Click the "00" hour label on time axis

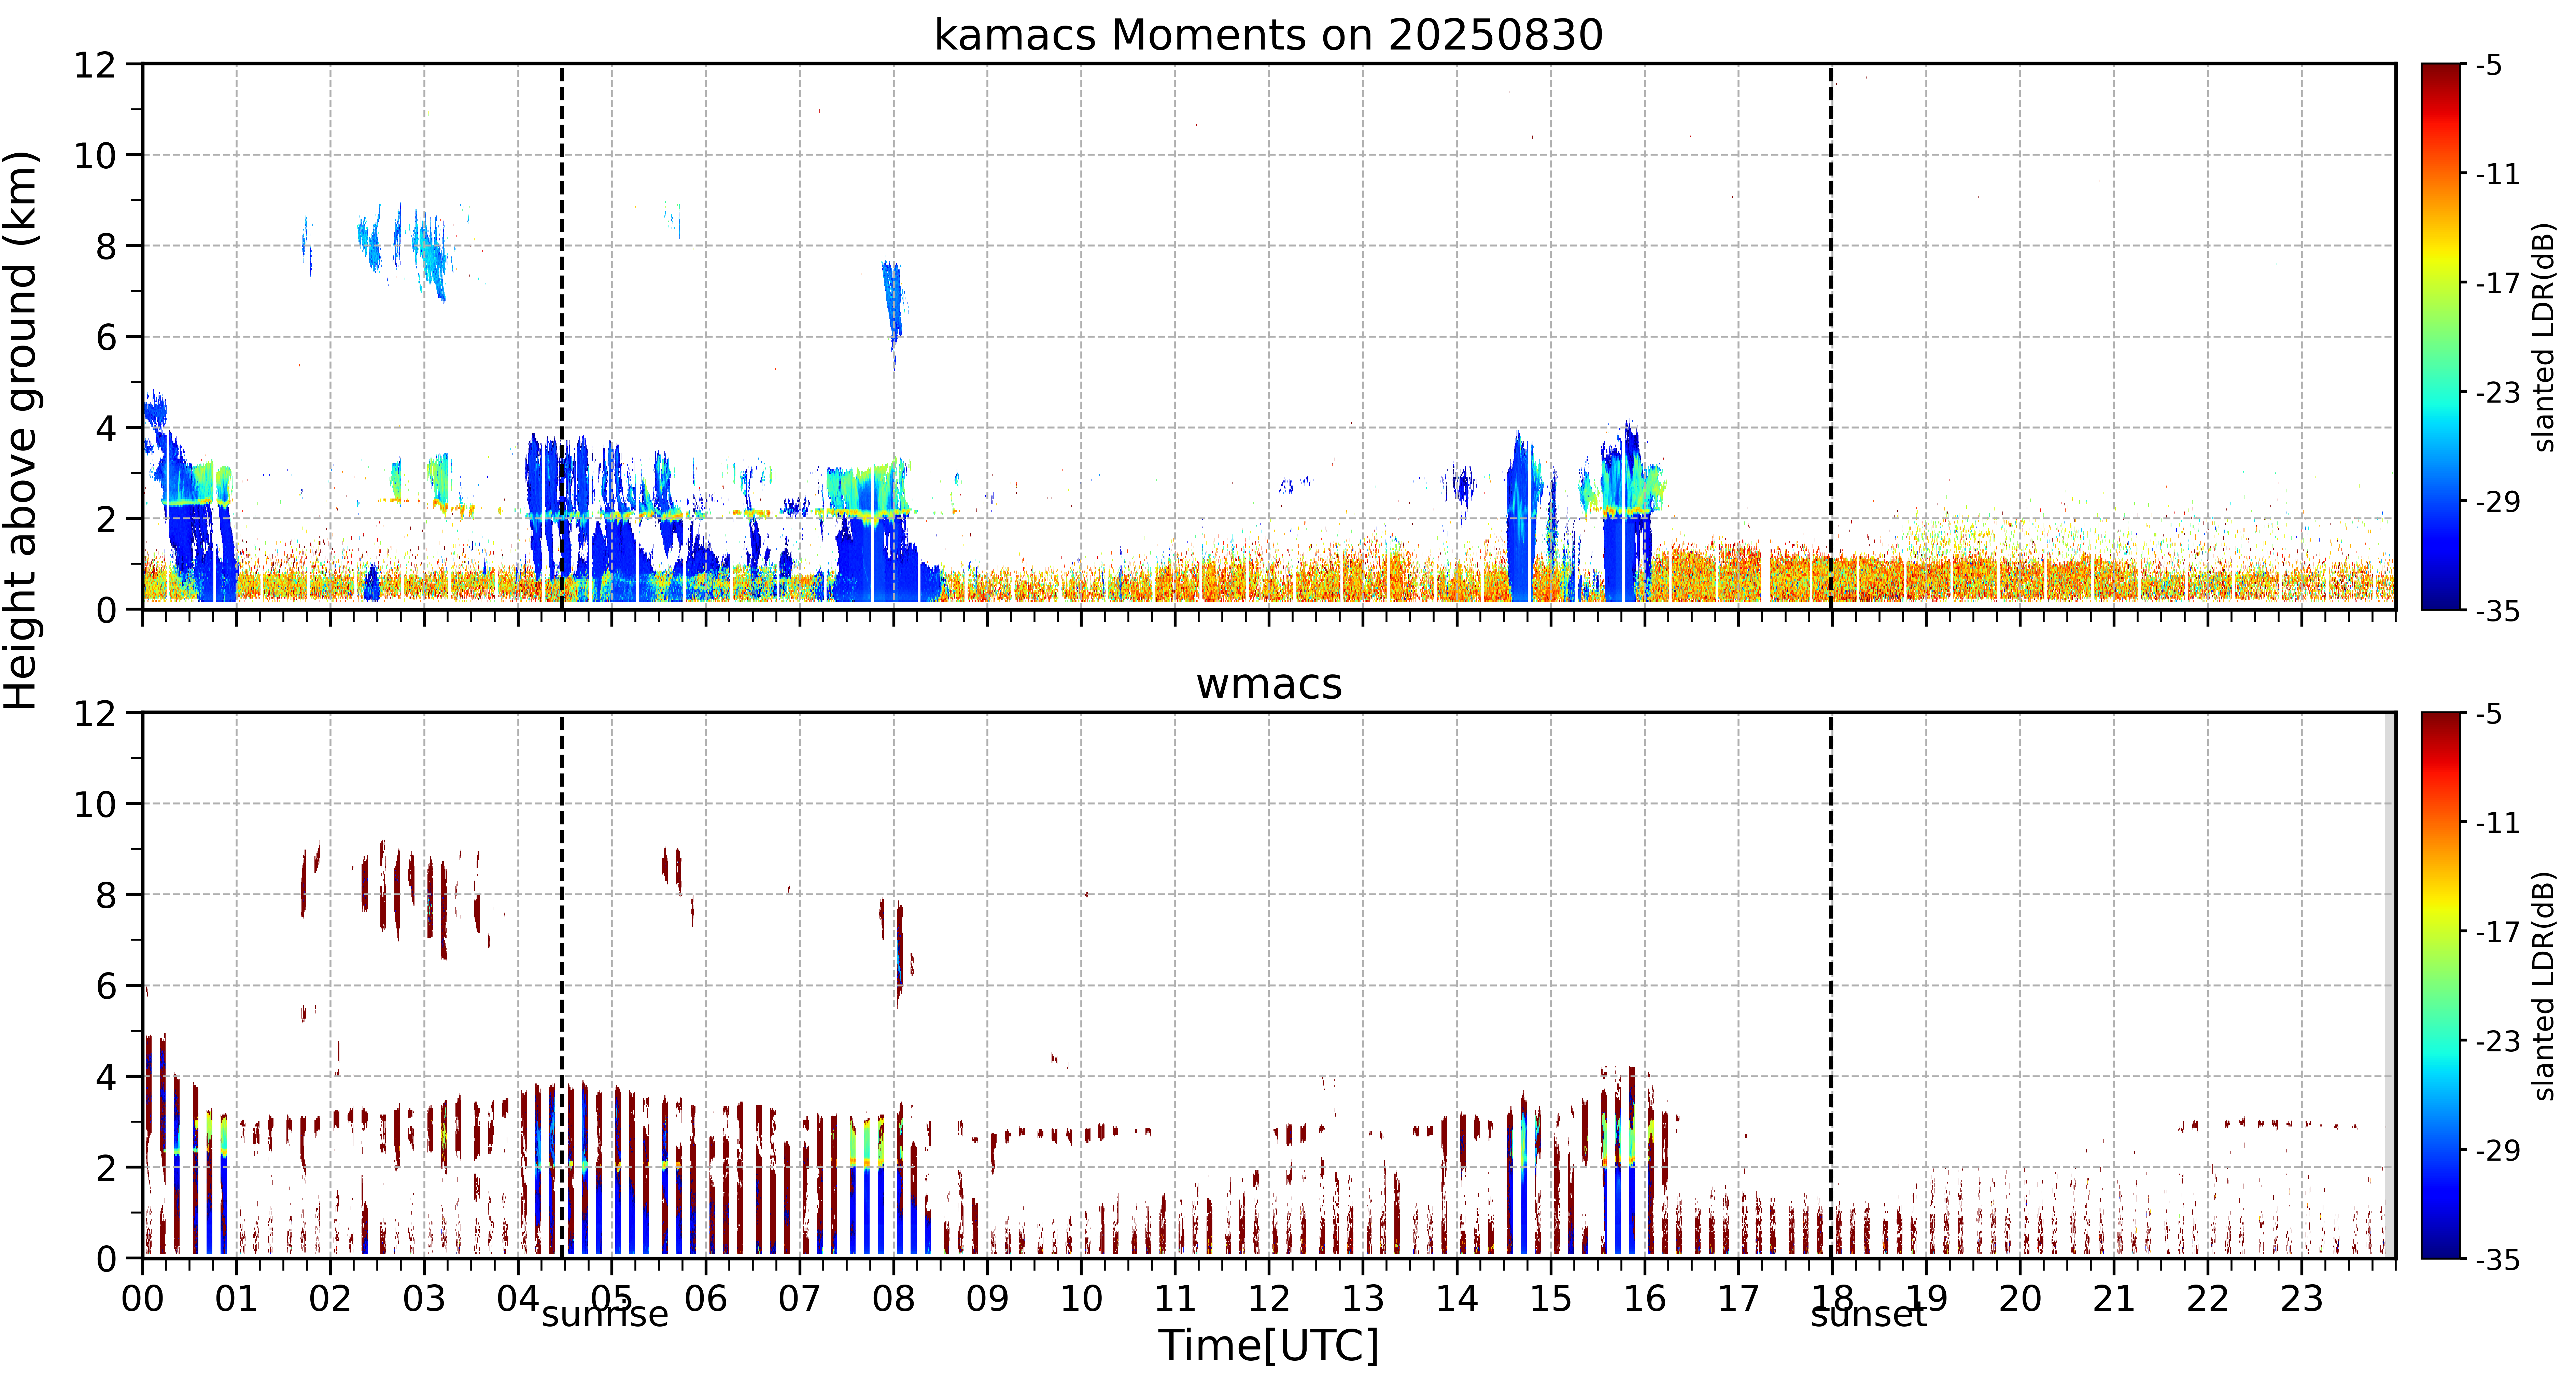coord(143,1299)
